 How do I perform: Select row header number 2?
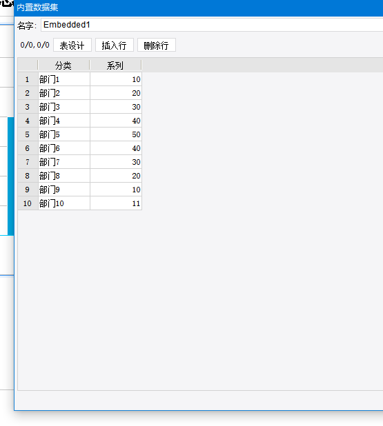pos(28,93)
